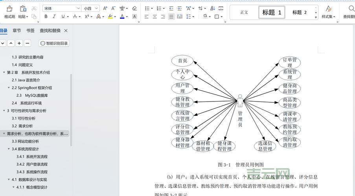Click the plus button to add a heading
The width and height of the screenshot is (355, 196).
pyautogui.click(x=19, y=43)
